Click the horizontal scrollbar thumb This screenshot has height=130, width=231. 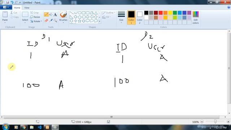click(112, 117)
